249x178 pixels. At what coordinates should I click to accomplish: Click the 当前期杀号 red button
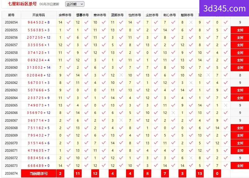(38, 174)
